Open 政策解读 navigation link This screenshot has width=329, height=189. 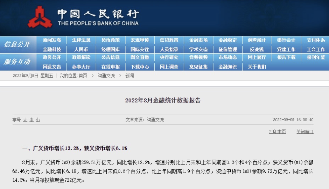coord(81,57)
